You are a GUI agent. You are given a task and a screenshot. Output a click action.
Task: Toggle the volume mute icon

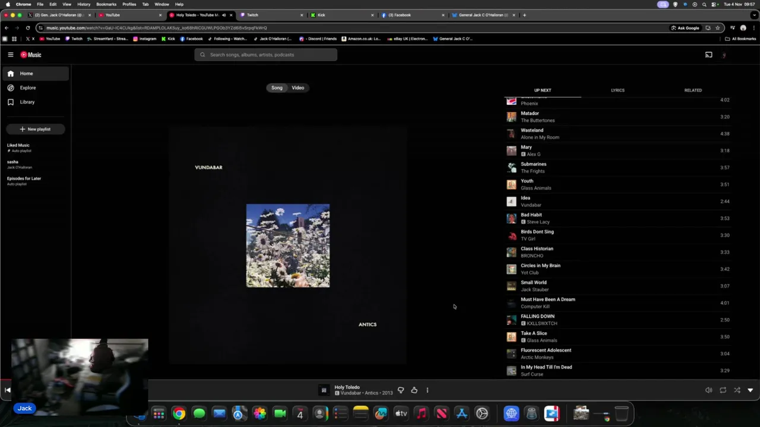tap(708, 390)
